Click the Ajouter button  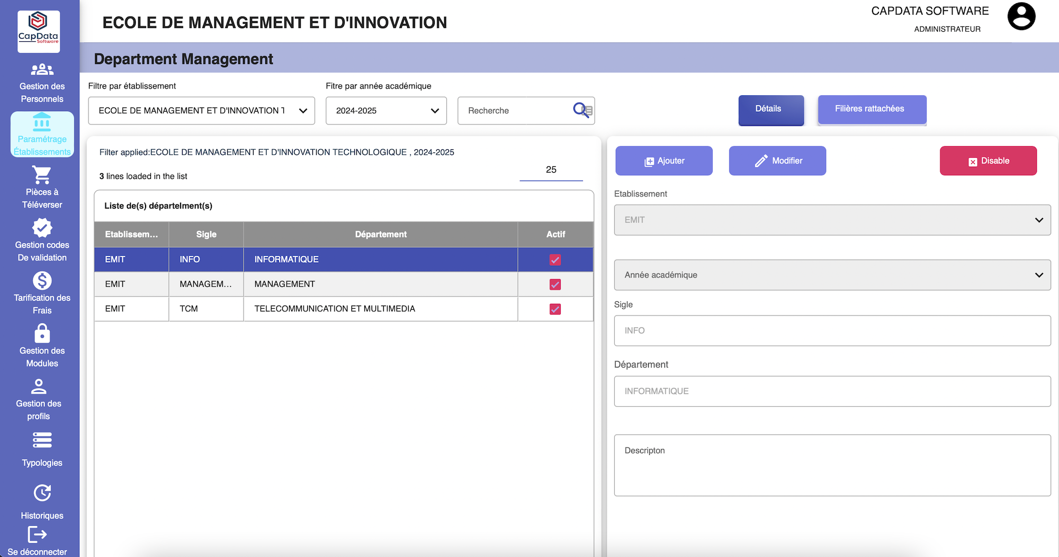(x=664, y=161)
